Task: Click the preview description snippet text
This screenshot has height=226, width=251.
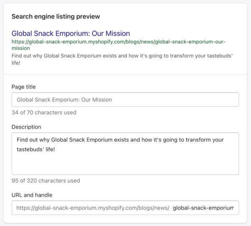Action: [x=122, y=59]
